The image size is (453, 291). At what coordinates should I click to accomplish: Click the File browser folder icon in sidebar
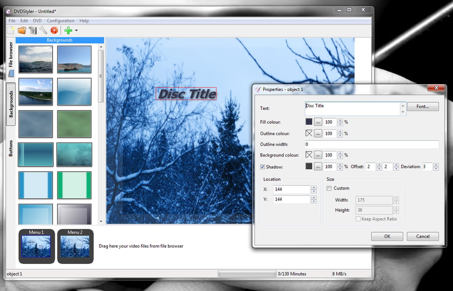click(x=11, y=74)
